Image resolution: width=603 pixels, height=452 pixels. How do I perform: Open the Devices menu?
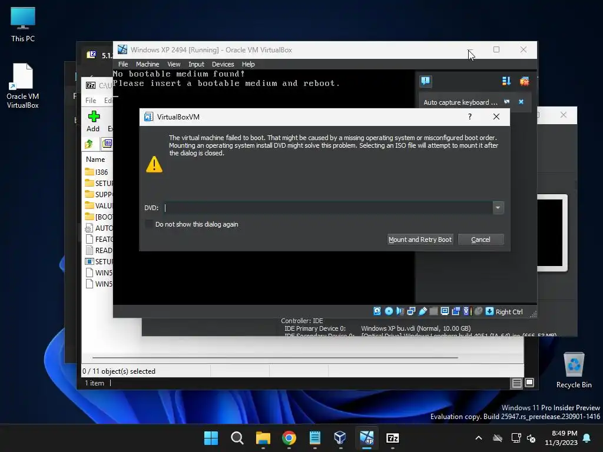(223, 64)
